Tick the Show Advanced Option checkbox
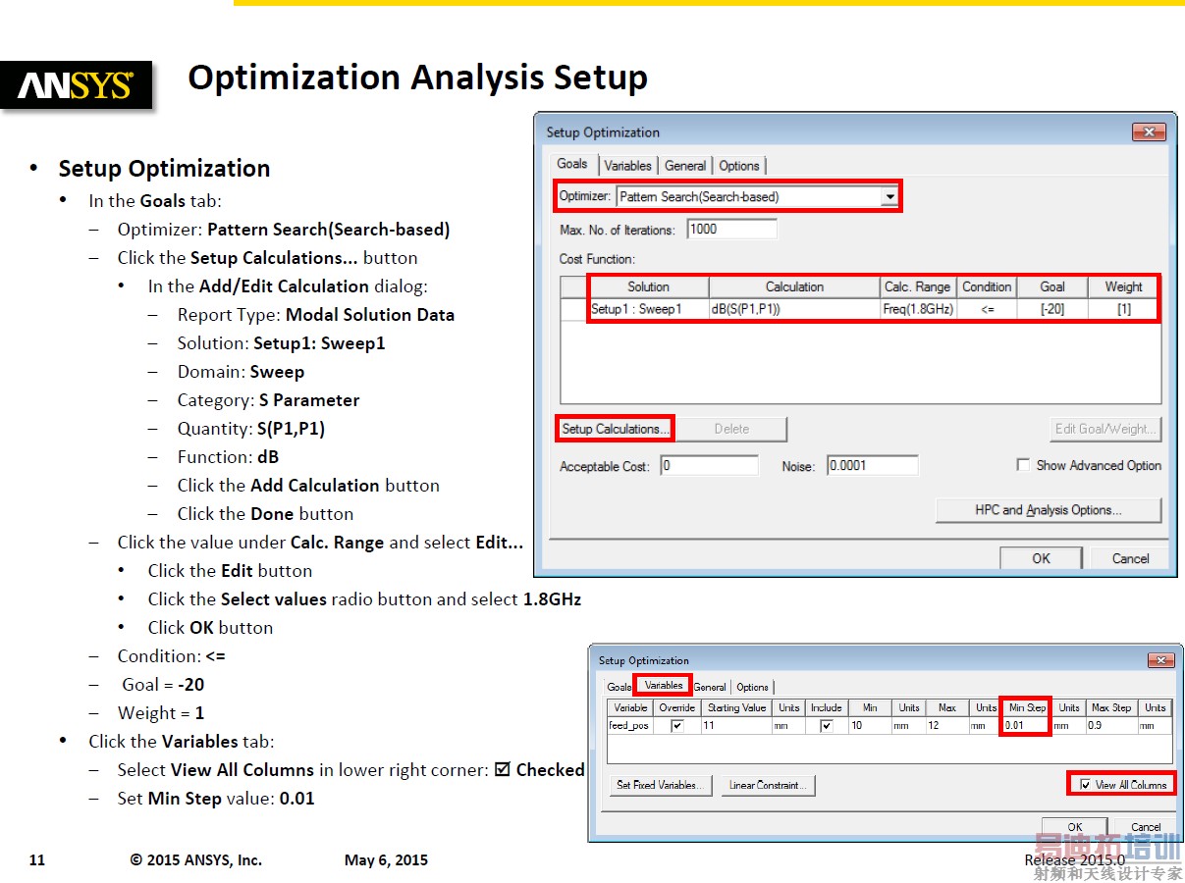Image resolution: width=1185 pixels, height=883 pixels. pyautogui.click(x=1023, y=465)
